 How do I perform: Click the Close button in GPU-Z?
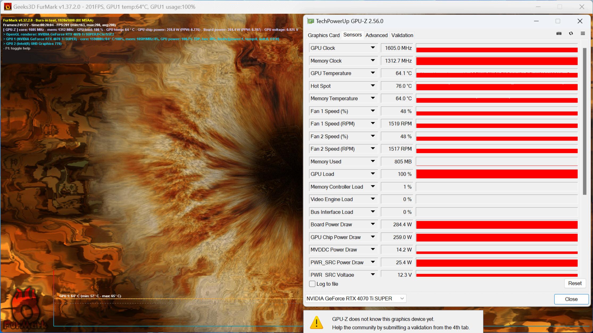tap(570, 298)
